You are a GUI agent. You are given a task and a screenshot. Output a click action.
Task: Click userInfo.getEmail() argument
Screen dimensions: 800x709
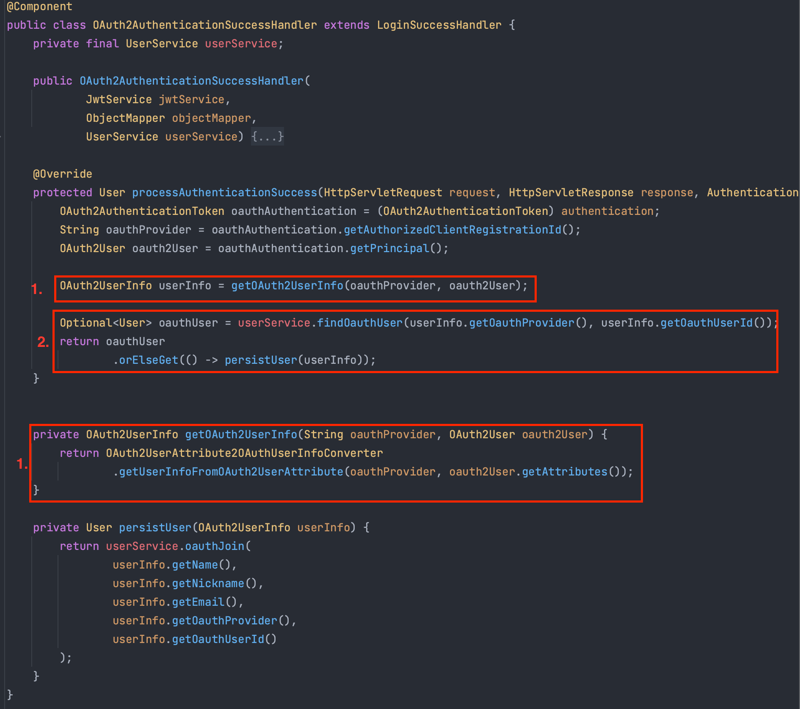tap(175, 602)
